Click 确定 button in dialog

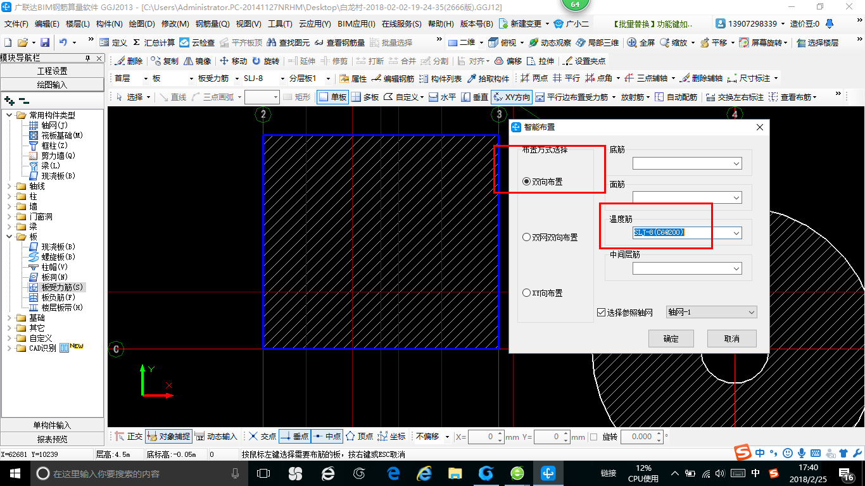tap(671, 339)
